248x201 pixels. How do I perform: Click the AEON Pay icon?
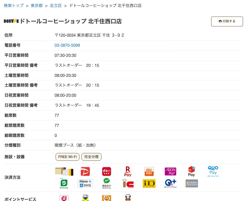tap(170, 172)
